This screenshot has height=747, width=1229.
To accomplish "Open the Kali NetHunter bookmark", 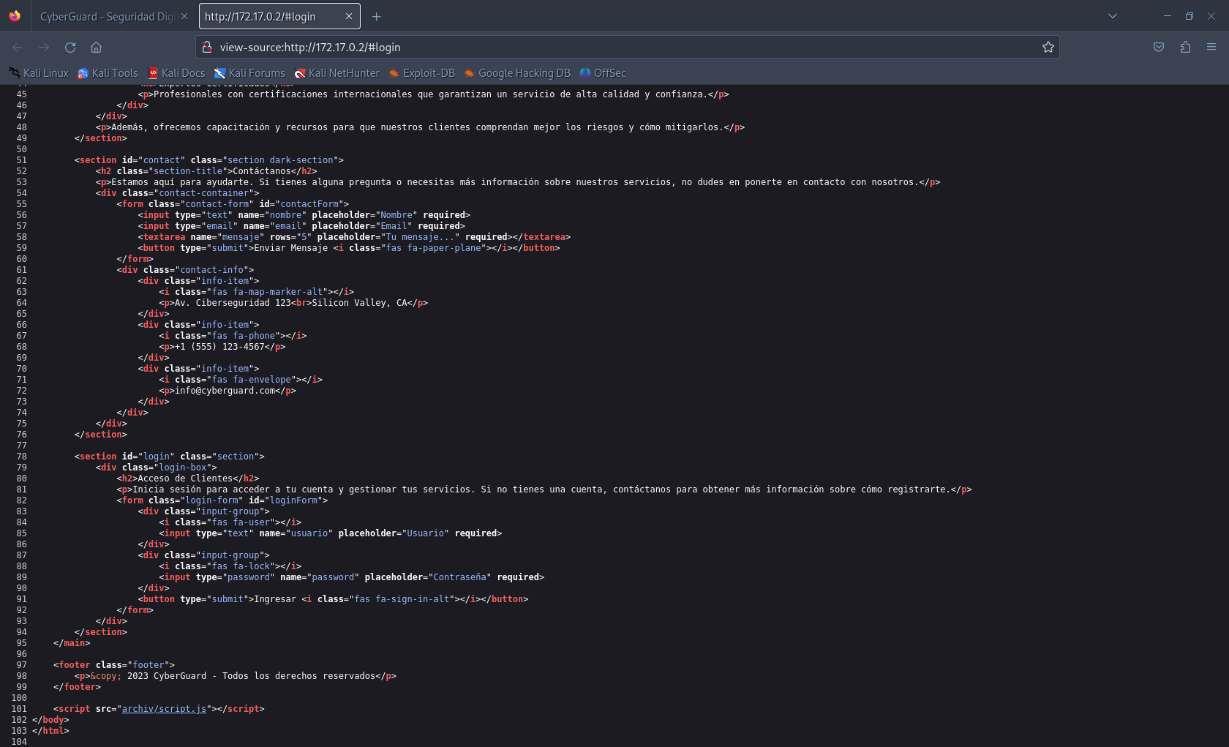I will tap(337, 73).
